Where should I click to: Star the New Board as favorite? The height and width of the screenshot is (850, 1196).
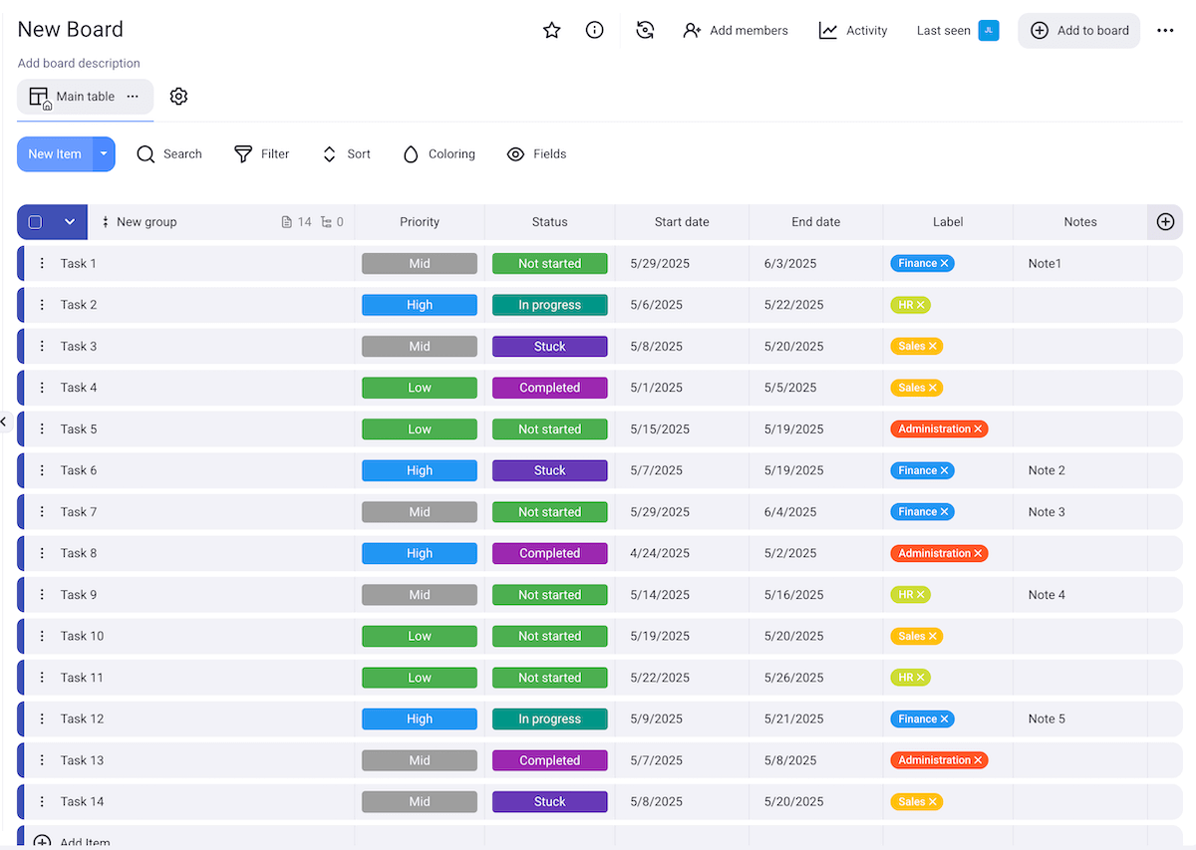coord(552,30)
